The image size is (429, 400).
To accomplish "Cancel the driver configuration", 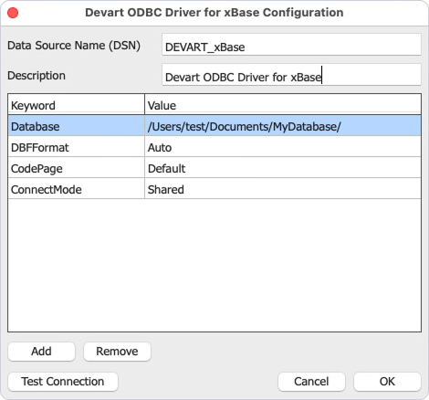I will tap(311, 382).
